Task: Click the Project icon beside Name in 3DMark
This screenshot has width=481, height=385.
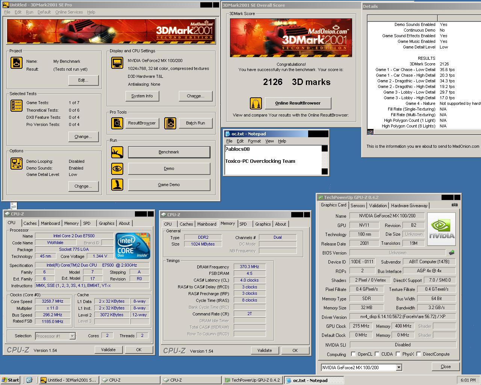Action: [16, 63]
